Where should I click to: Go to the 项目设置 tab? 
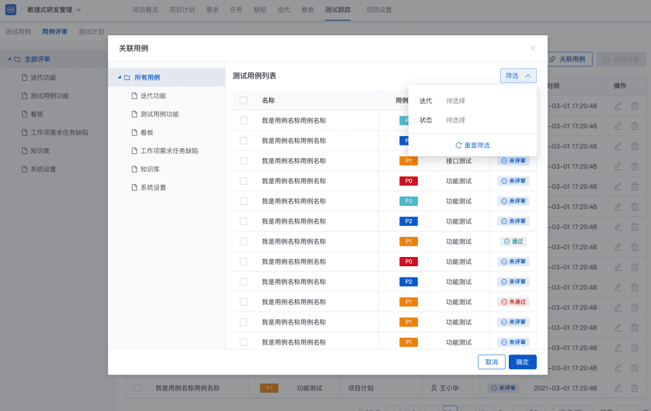tap(379, 9)
